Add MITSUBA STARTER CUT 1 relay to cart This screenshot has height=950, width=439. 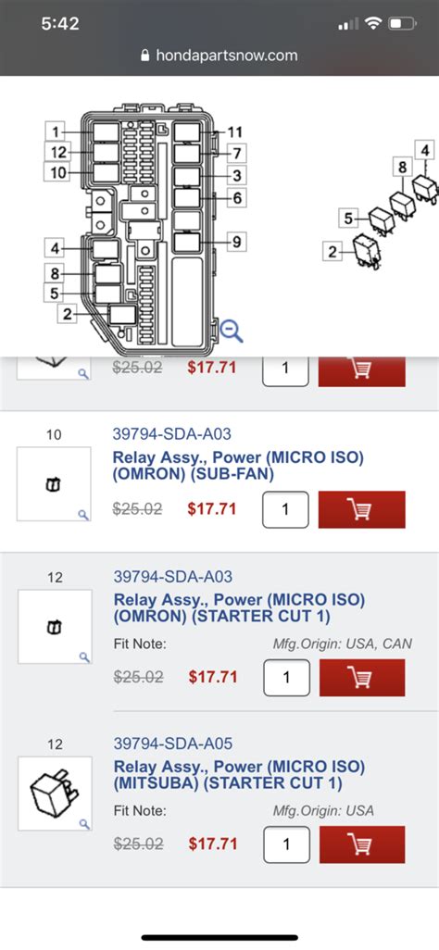[362, 844]
